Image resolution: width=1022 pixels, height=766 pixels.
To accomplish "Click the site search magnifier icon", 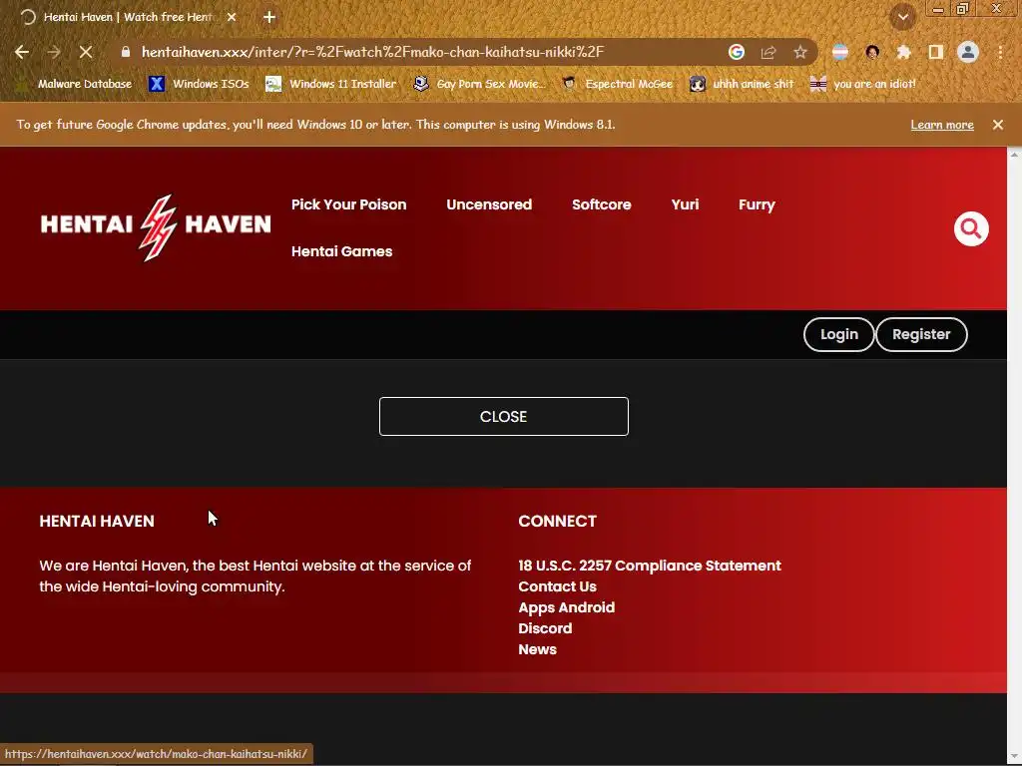I will coord(971,228).
